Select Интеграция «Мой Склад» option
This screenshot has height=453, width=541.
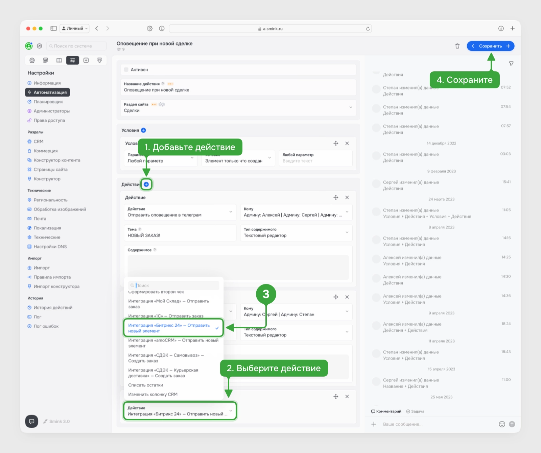173,304
